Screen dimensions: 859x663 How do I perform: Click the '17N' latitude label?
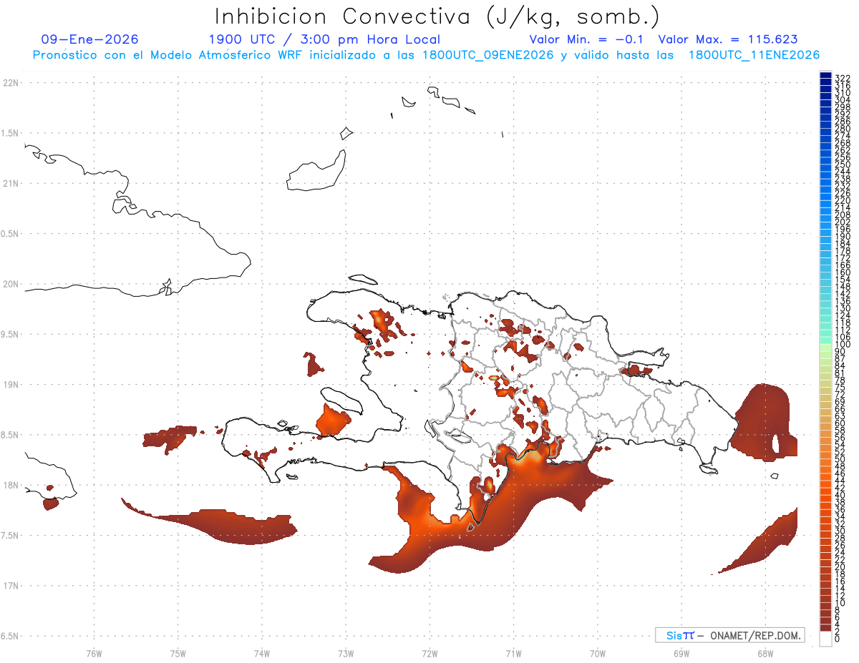pyautogui.click(x=11, y=586)
